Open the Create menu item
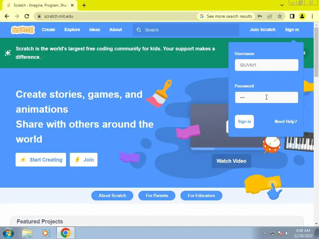319x239 pixels. [48, 30]
